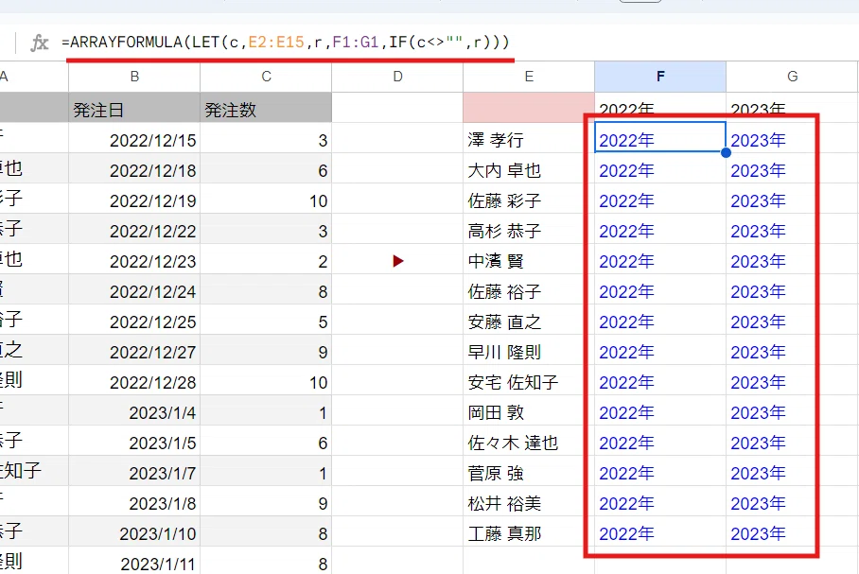Select column B header
Viewport: 859px width, 574px height.
pyautogui.click(x=134, y=77)
